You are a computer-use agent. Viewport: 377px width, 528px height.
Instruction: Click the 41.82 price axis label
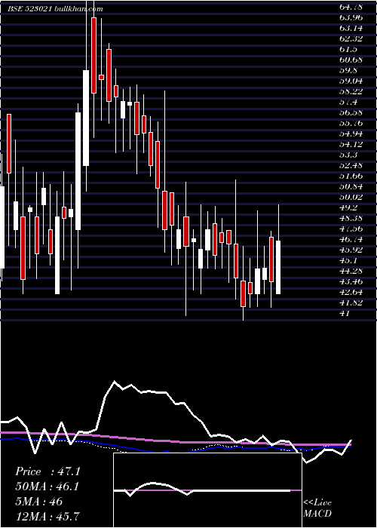tap(350, 302)
